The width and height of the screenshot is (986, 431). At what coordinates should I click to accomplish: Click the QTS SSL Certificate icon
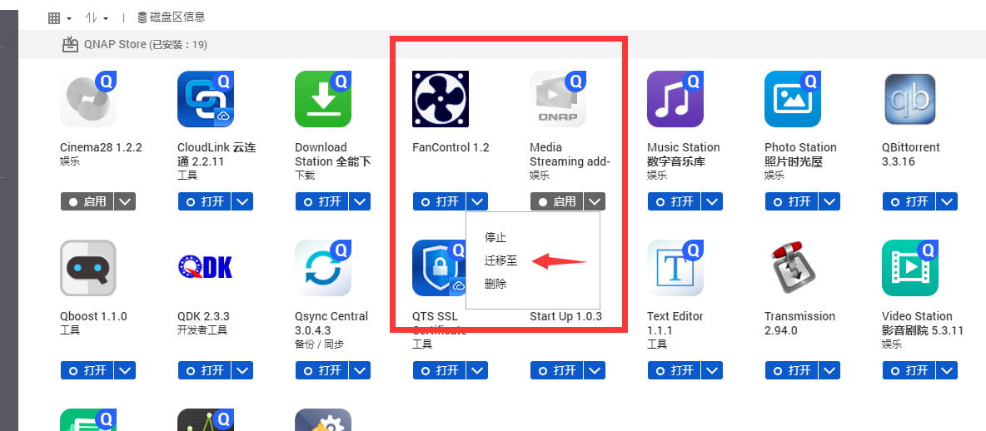click(439, 268)
